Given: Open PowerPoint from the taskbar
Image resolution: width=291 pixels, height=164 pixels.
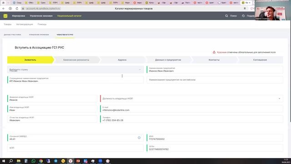Looking at the screenshot, I should (78, 161).
